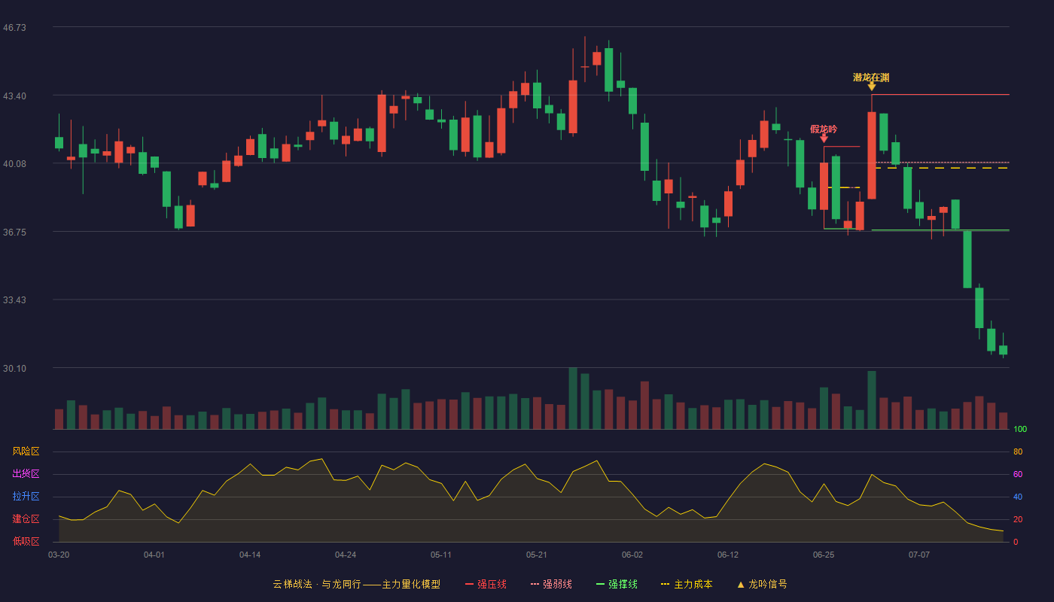Click the magenta 60 indicator scale value
The height and width of the screenshot is (602, 1054).
point(1018,474)
